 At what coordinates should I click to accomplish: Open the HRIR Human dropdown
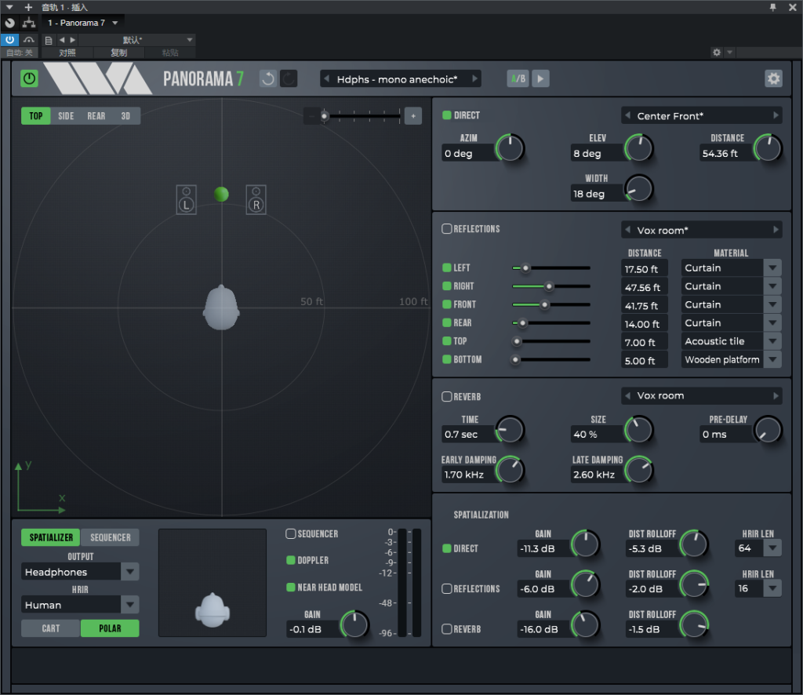[x=80, y=605]
